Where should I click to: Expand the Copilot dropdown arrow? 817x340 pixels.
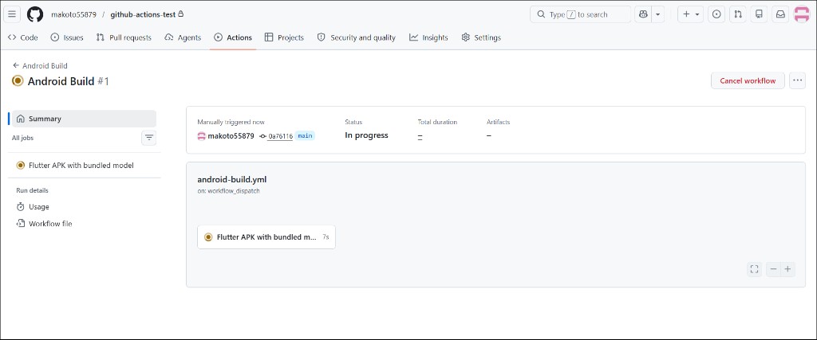pos(658,14)
